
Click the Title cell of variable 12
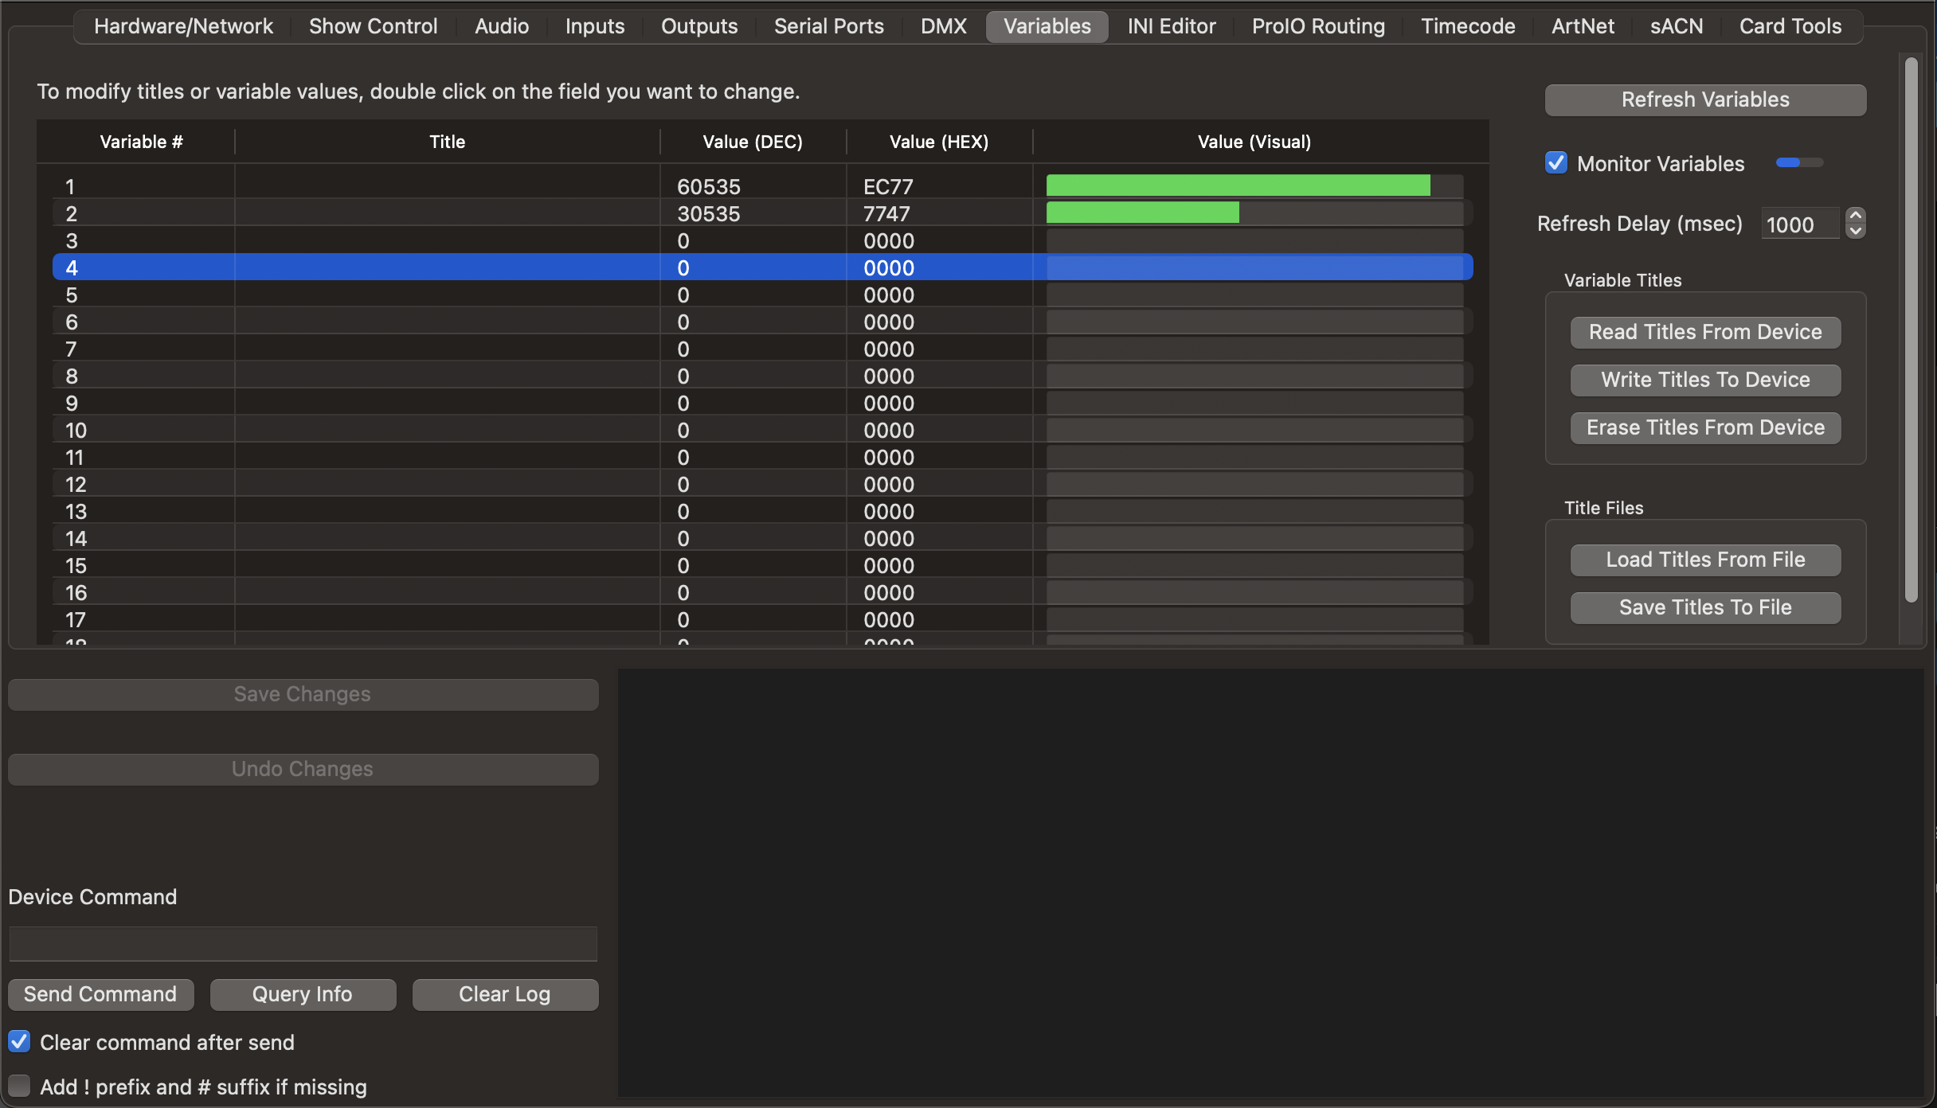447,484
